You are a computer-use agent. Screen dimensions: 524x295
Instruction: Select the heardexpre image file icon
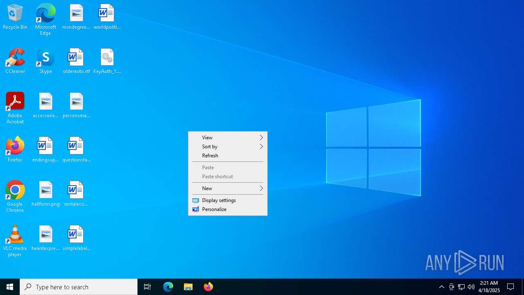pos(45,238)
